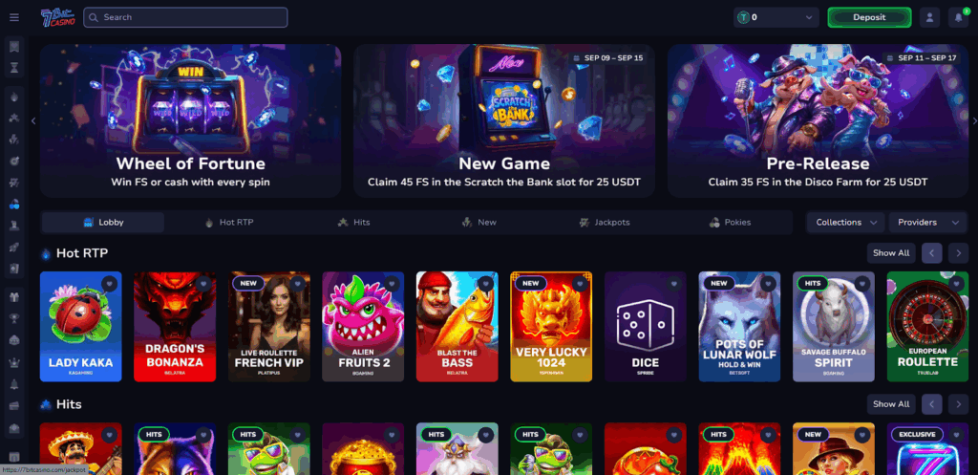
Task: Expand the Providers dropdown
Action: click(x=927, y=222)
